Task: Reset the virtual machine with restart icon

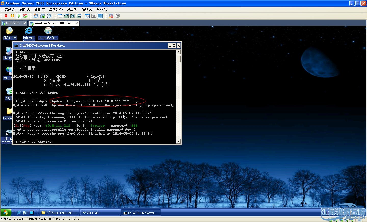Action: click(25, 16)
